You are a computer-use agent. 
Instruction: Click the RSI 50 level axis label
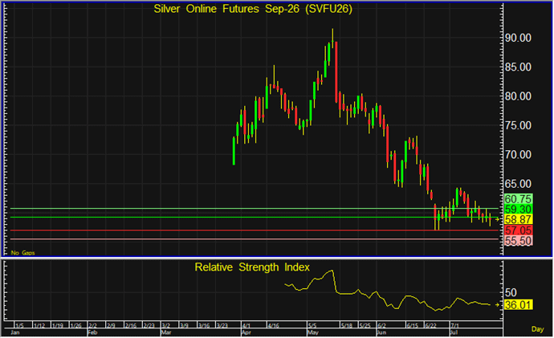(511, 292)
